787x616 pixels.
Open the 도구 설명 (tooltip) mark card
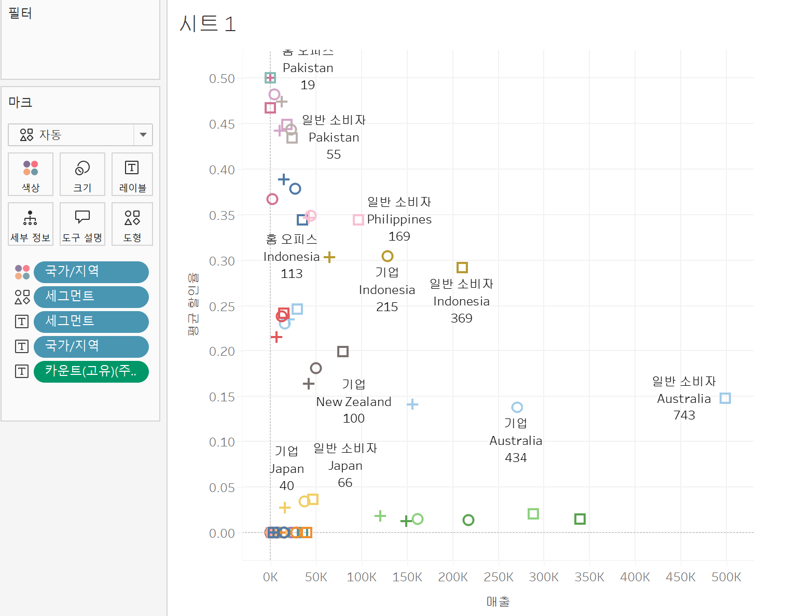82,224
